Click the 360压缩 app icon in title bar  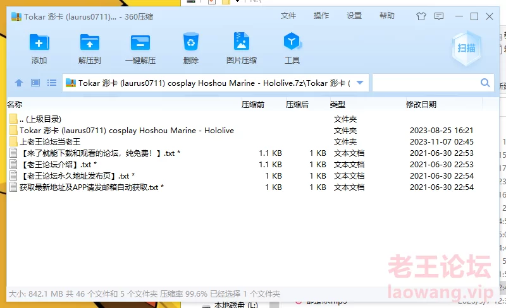[16, 16]
